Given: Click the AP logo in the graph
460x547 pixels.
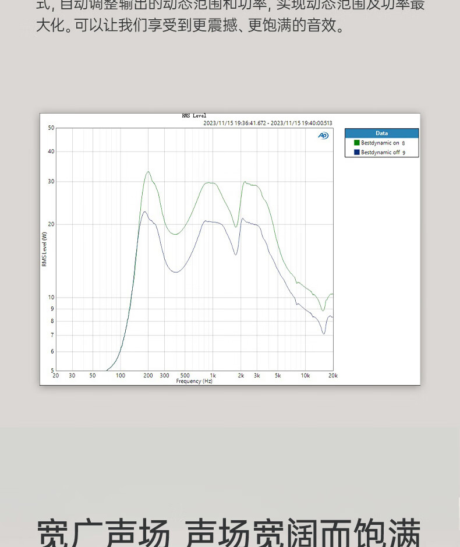Looking at the screenshot, I should [x=323, y=135].
